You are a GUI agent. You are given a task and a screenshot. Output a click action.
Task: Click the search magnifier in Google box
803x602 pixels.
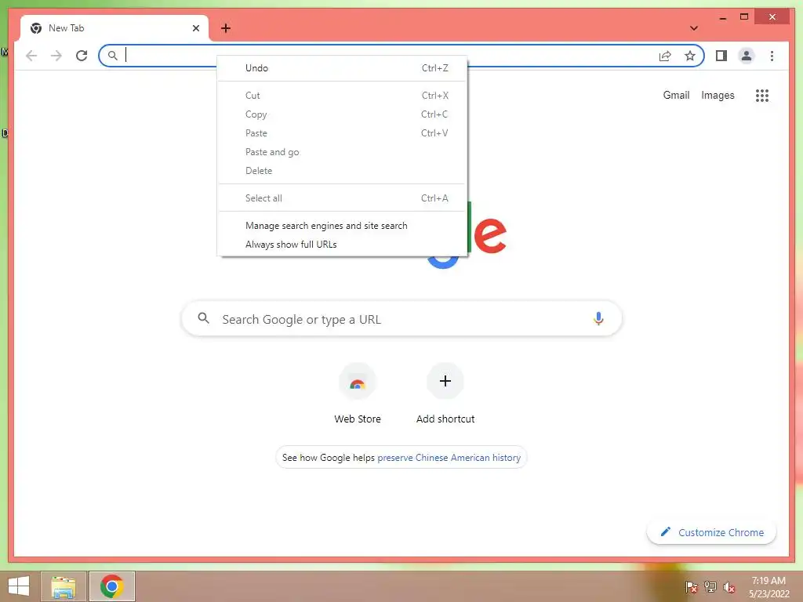[203, 318]
